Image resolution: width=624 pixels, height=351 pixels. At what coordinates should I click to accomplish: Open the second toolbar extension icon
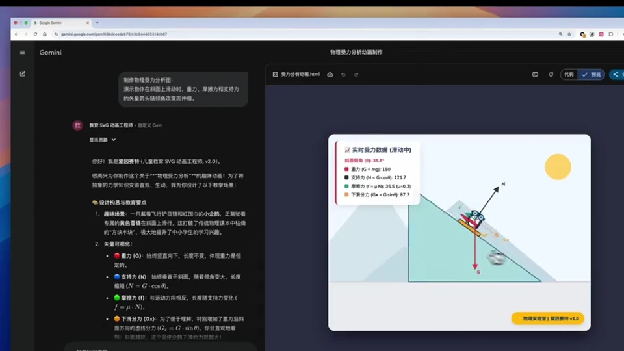point(592,34)
